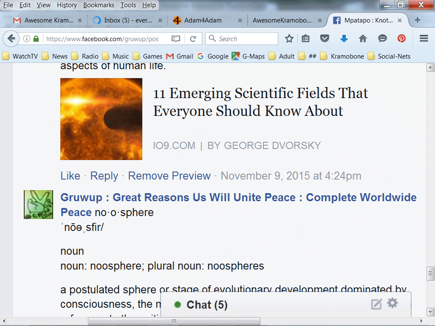Viewport: 435px width, 326px height.
Task: Click the vertical scrollbar up arrow
Action: [430, 67]
